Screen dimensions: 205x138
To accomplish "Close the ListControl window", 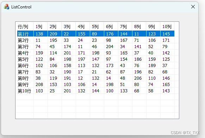I will (193, 7).
